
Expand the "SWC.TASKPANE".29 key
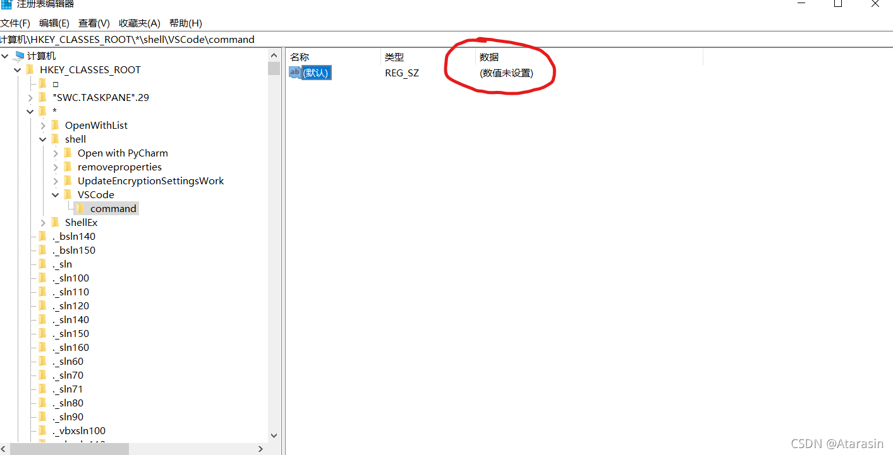30,98
